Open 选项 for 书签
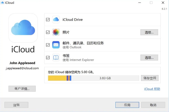This screenshot has width=169, height=112. (x=149, y=58)
